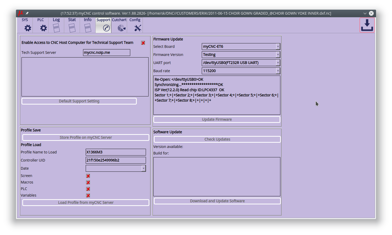Expand the Baud rate dropdown
This screenshot has height=235, width=392.
[278, 71]
